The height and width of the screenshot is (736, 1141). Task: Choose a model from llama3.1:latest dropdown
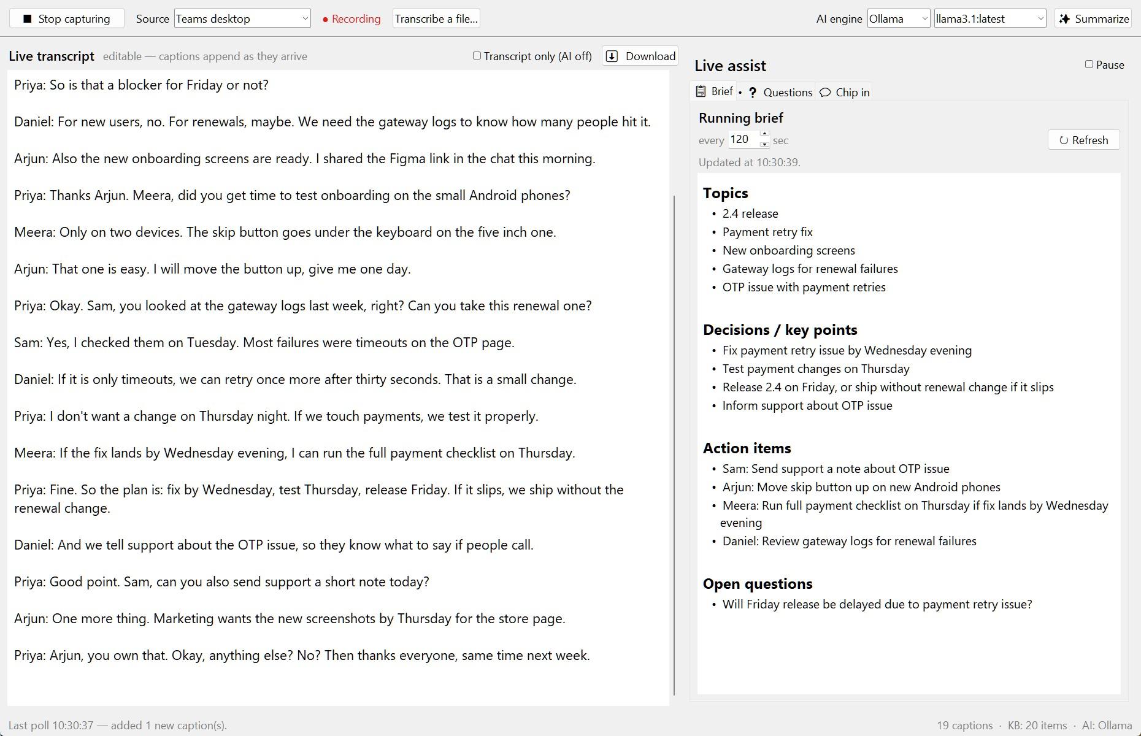point(990,18)
